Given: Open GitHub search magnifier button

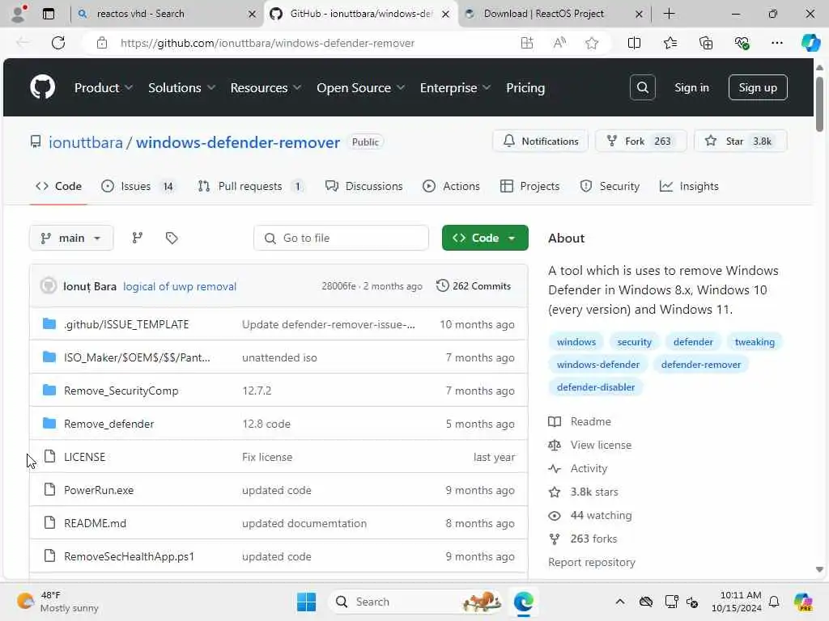Looking at the screenshot, I should pos(642,87).
